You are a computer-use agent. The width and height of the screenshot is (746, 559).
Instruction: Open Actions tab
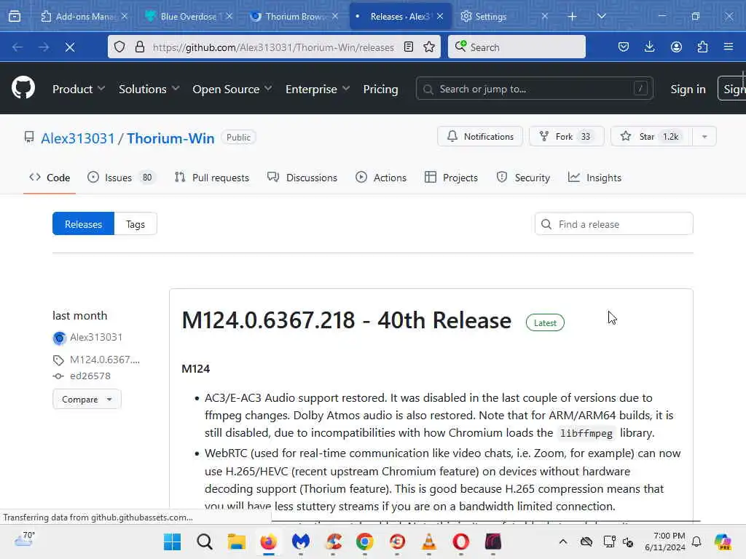pos(381,178)
